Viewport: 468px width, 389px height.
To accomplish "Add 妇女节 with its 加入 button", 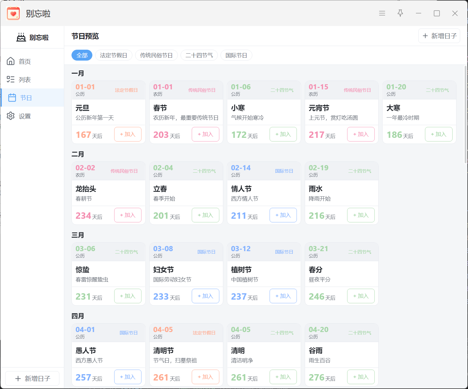I will point(205,296).
